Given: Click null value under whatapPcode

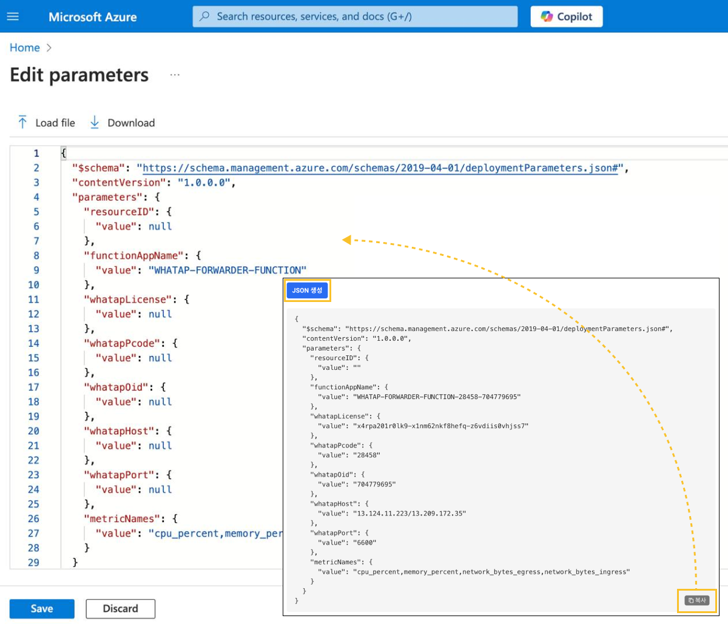Looking at the screenshot, I should [x=160, y=358].
